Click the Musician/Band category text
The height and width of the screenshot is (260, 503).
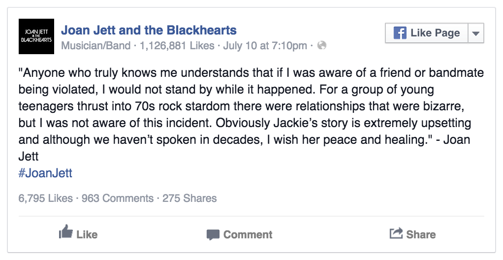pyautogui.click(x=96, y=46)
